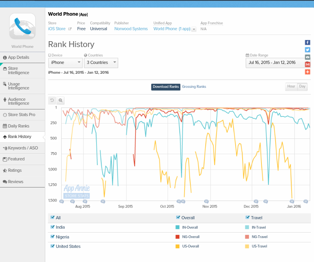Image resolution: width=314 pixels, height=262 pixels.
Task: Click the chart zoom magnifier icon
Action: tap(60, 100)
